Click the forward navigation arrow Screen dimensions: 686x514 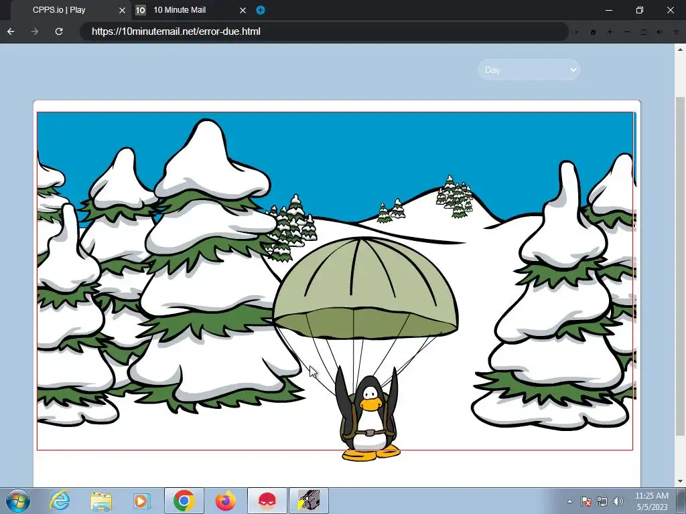click(35, 31)
